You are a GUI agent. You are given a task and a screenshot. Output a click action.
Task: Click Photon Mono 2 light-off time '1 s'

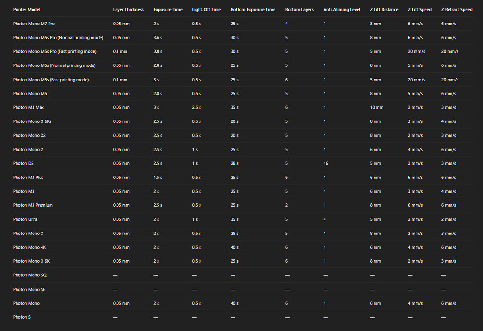pyautogui.click(x=195, y=150)
